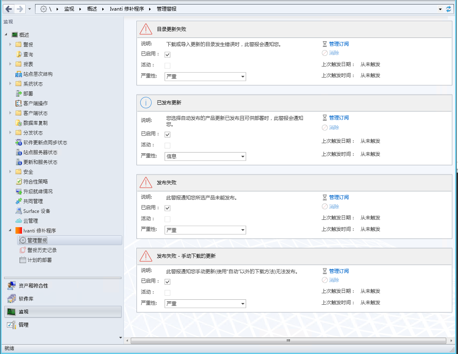Screen dimensions: 458x354
Task: Open 软件更新点同步状态 tree icon
Action: tap(18, 143)
